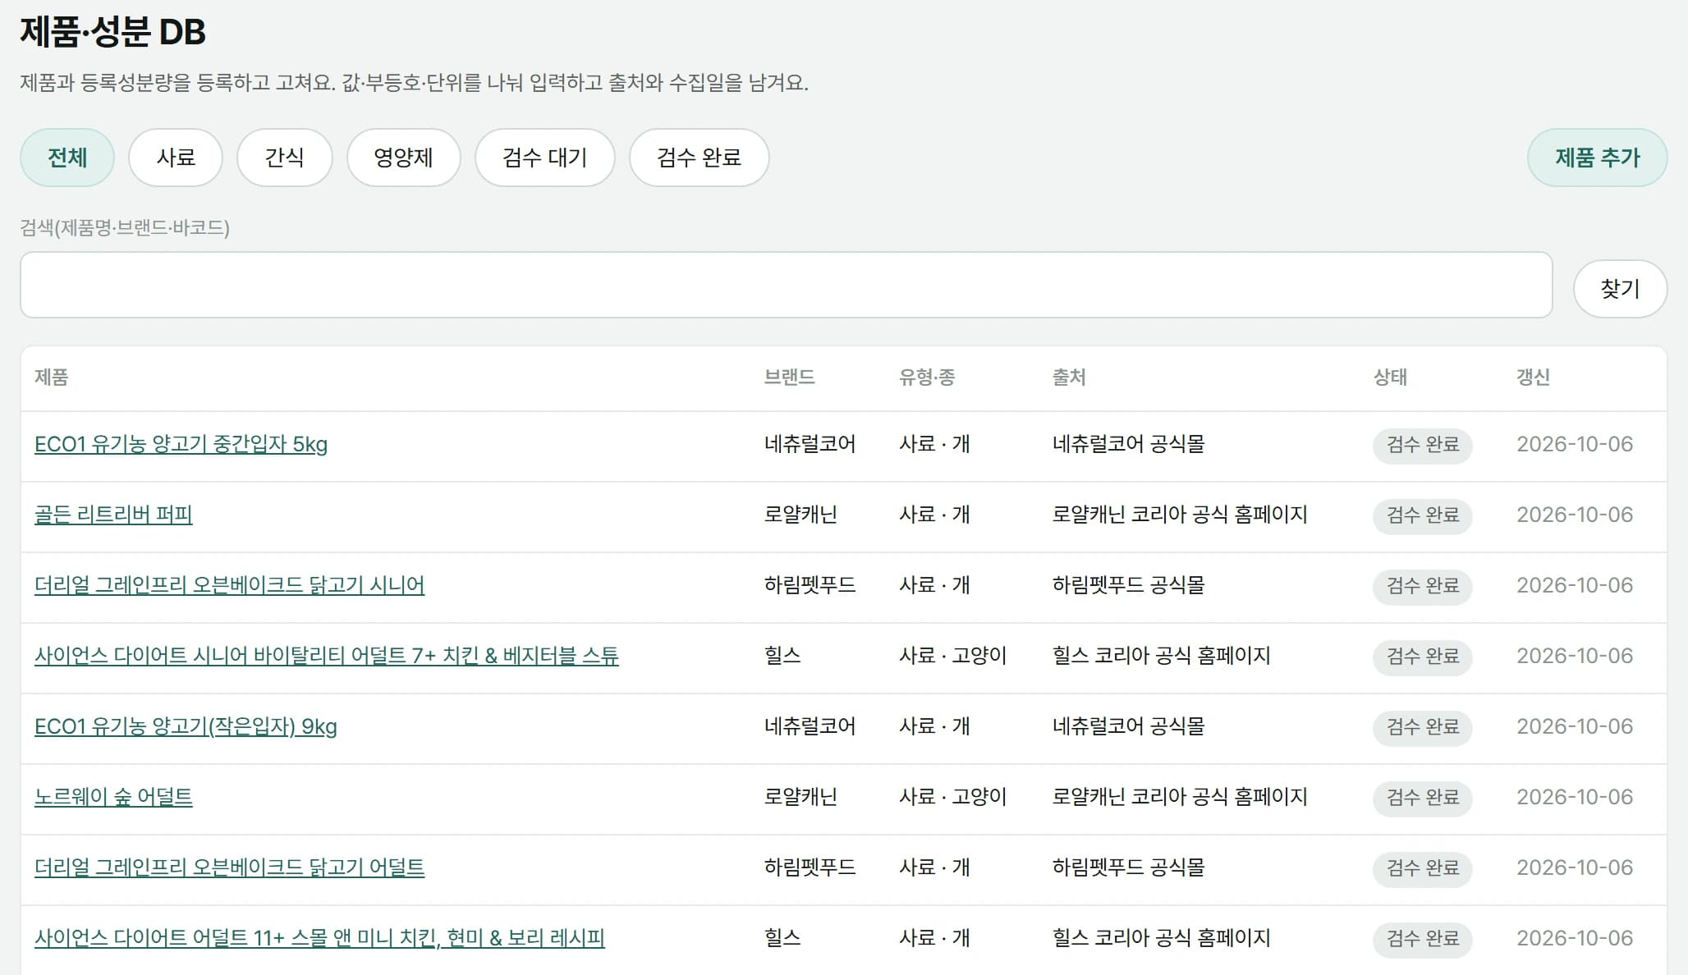Click the 갱신 column header

click(1533, 378)
